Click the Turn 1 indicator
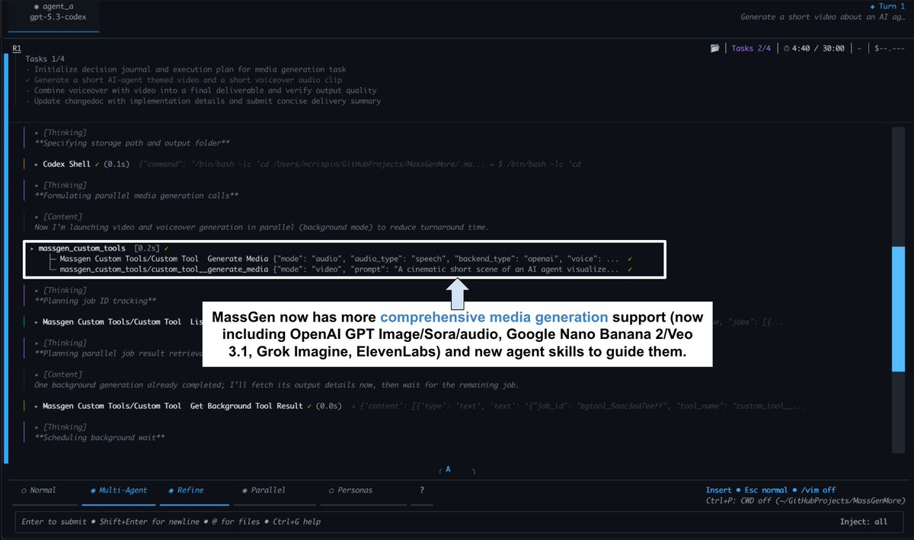914x540 pixels. coord(887,6)
